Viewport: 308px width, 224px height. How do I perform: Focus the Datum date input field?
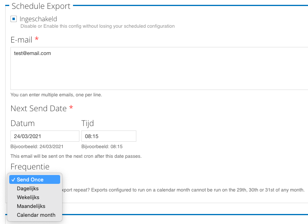click(x=45, y=136)
